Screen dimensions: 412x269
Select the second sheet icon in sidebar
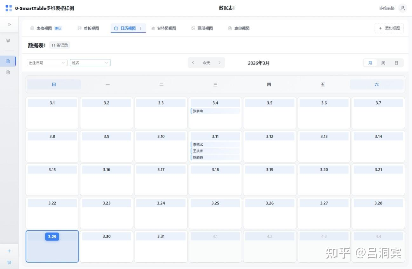(x=8, y=72)
